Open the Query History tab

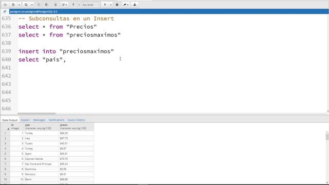pos(76,120)
